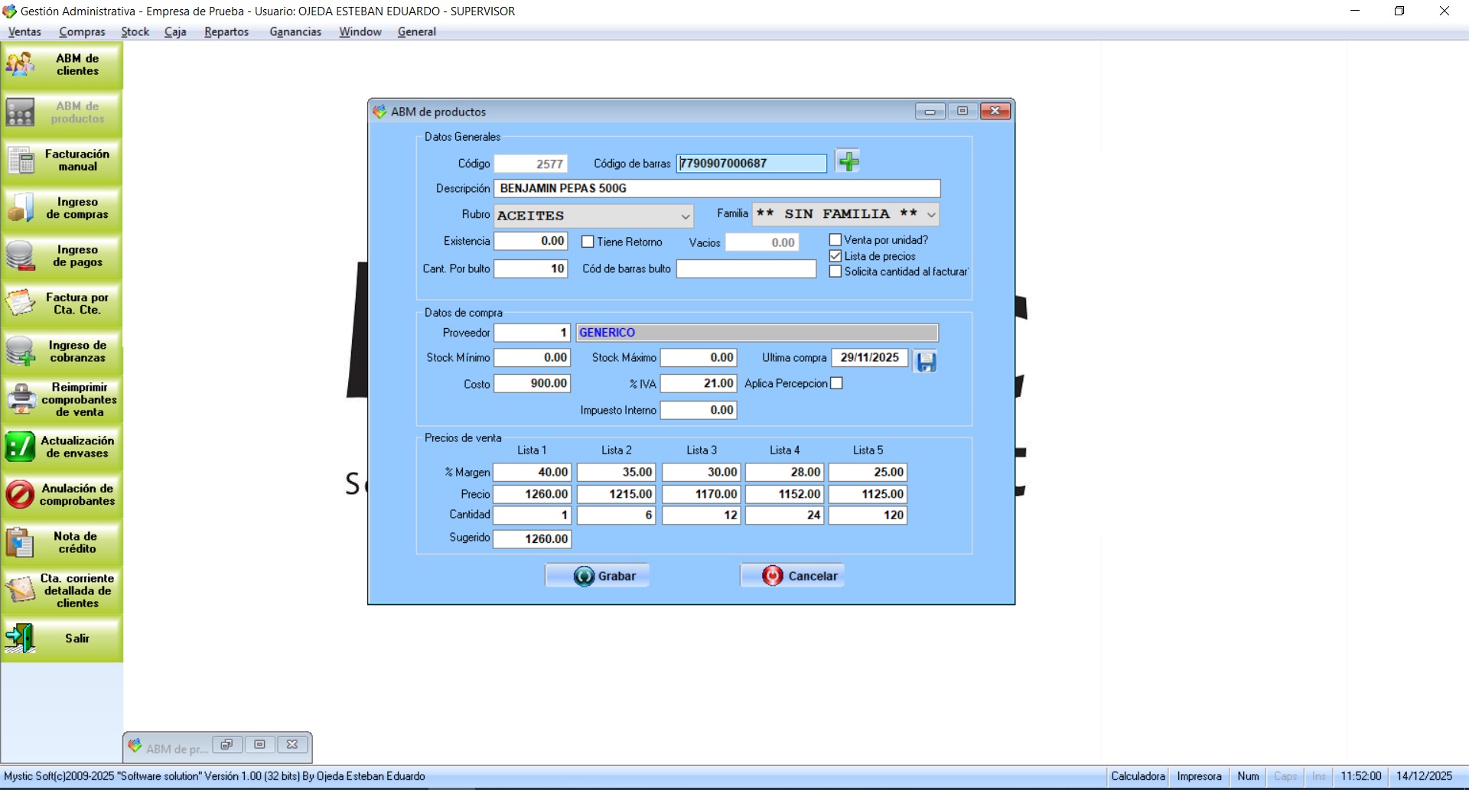Click the green plus icon beside barcode field

tap(848, 161)
